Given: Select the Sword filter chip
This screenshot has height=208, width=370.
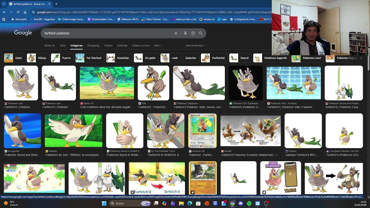Looking at the screenshot, I should [240, 58].
